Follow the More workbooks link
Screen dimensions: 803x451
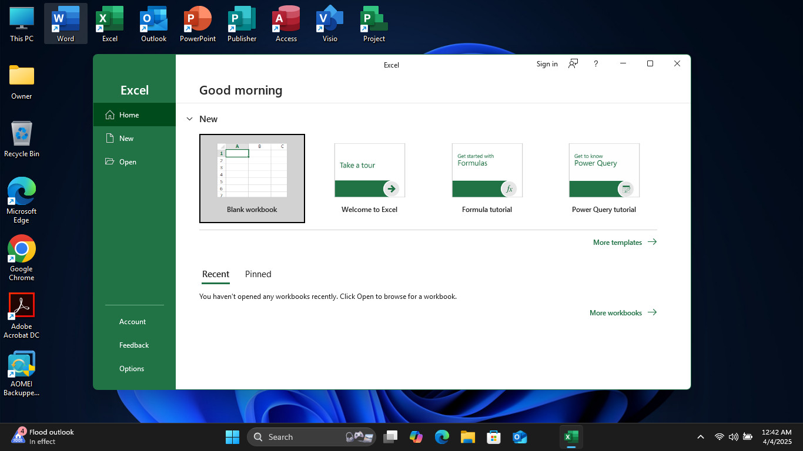coord(623,312)
